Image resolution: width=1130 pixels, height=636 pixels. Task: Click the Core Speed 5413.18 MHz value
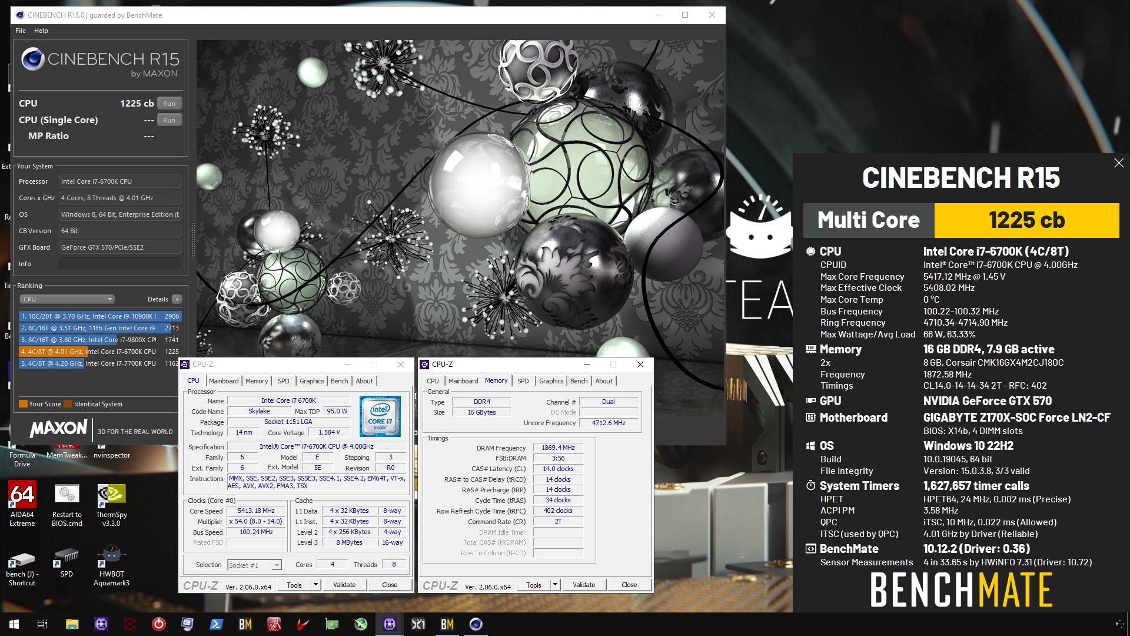click(x=256, y=511)
